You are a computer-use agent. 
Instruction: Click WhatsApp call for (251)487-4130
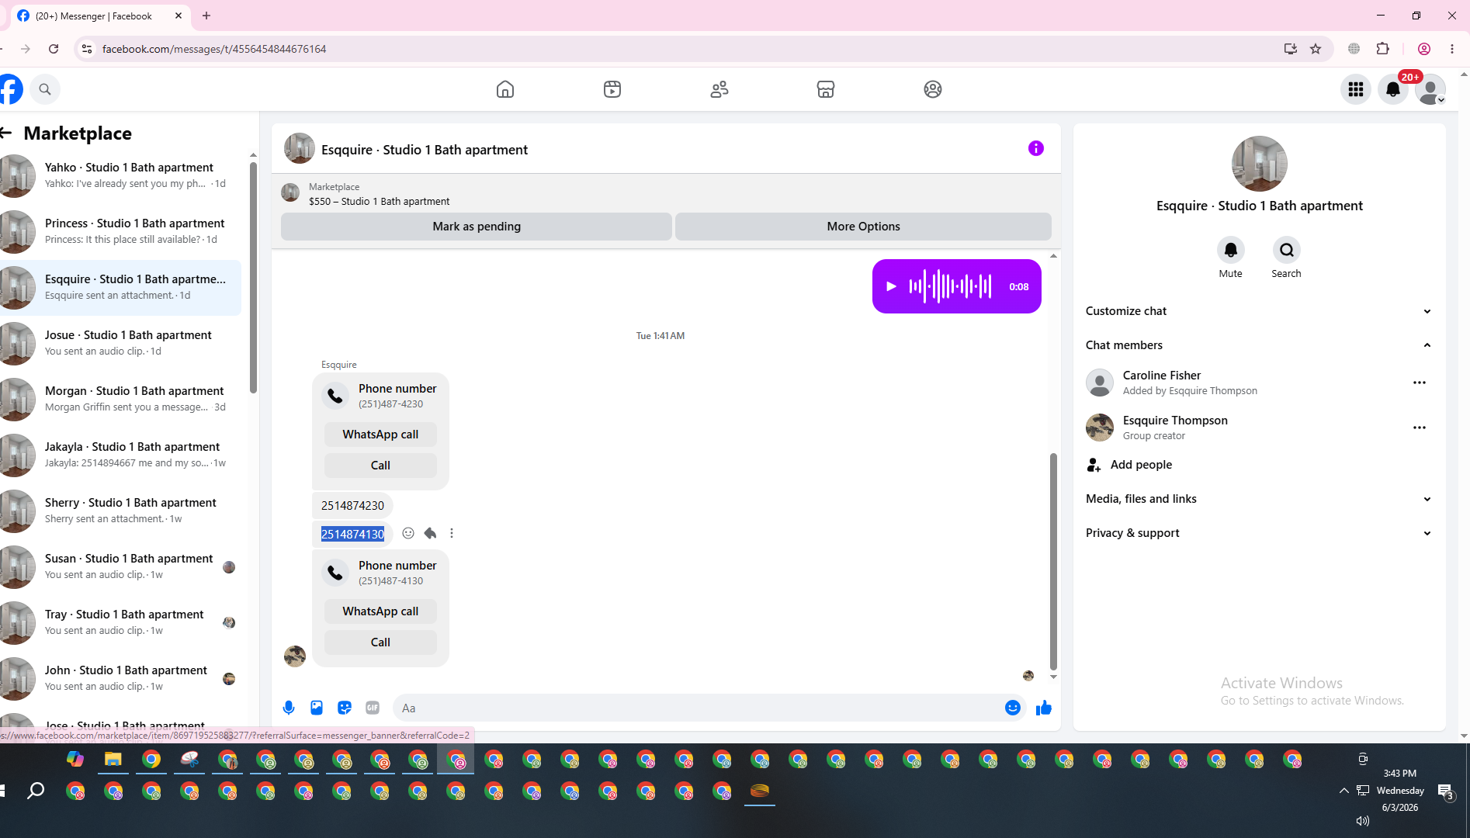tap(380, 611)
